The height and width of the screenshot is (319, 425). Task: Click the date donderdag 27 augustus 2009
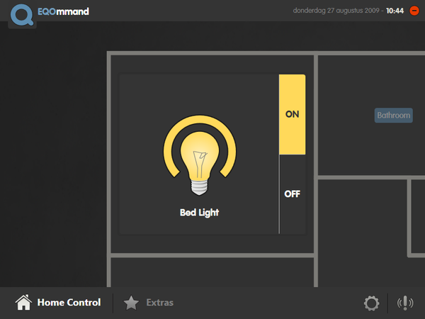[336, 11]
